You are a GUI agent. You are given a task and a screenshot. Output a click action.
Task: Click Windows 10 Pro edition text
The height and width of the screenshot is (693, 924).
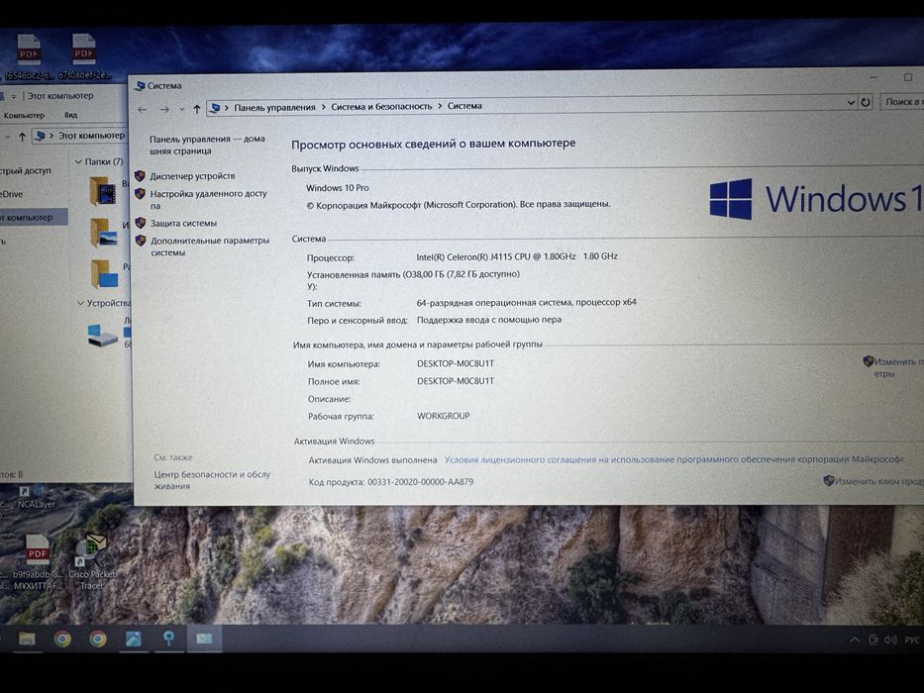click(338, 188)
